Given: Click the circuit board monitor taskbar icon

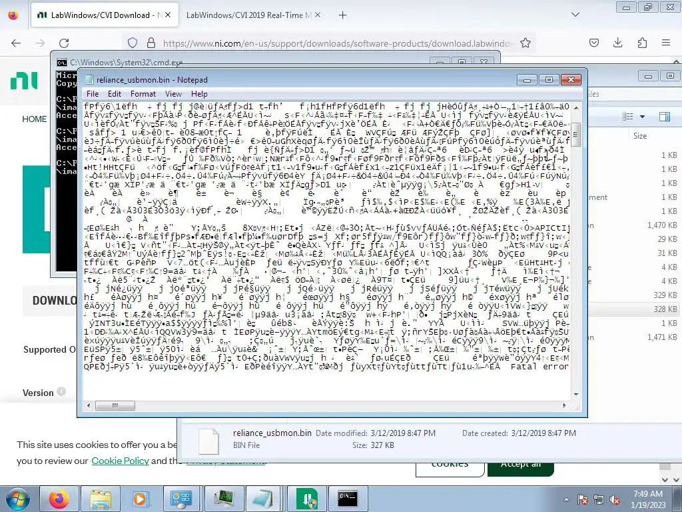Looking at the screenshot, I should [224, 499].
